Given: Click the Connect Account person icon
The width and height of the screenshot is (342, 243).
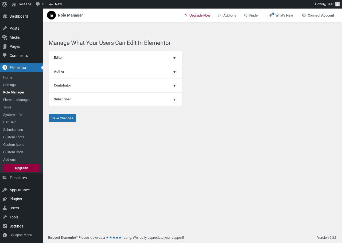Looking at the screenshot, I should [304, 15].
